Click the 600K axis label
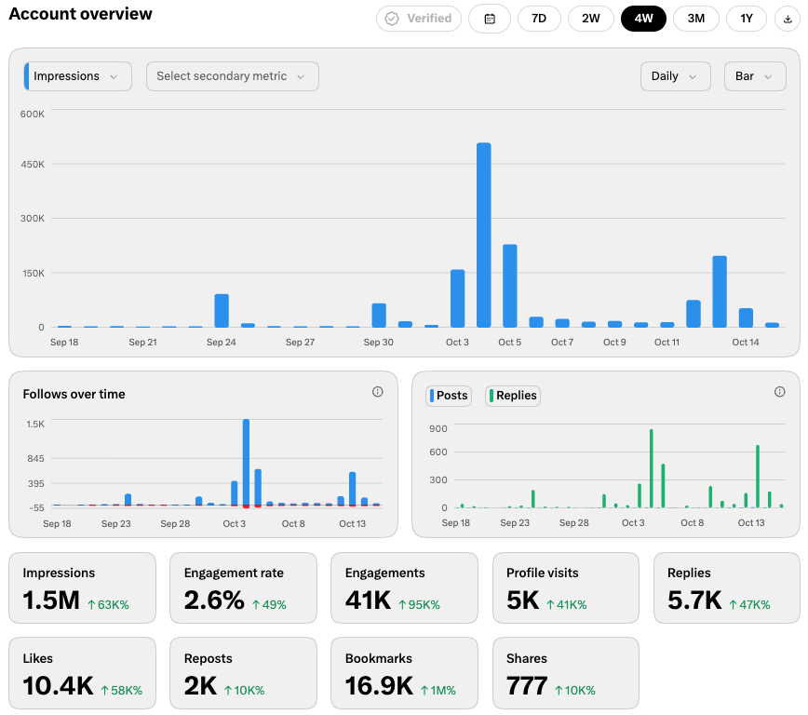 click(32, 114)
